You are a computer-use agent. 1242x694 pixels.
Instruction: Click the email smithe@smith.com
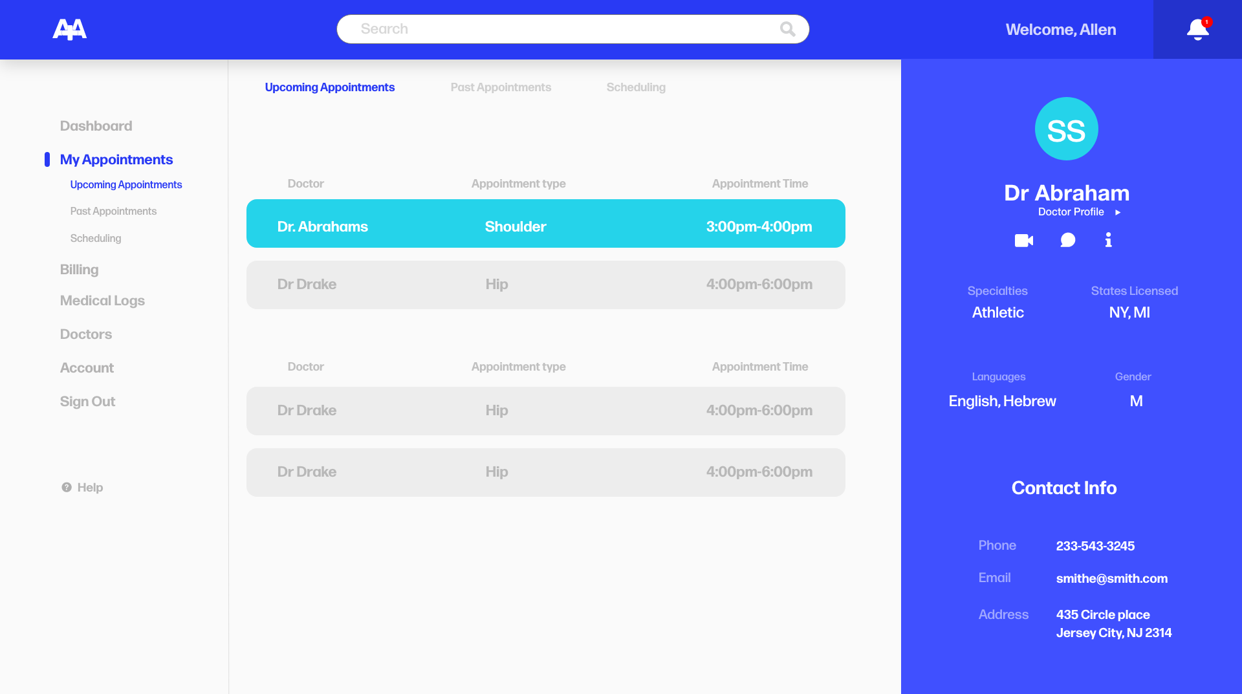pos(1111,579)
